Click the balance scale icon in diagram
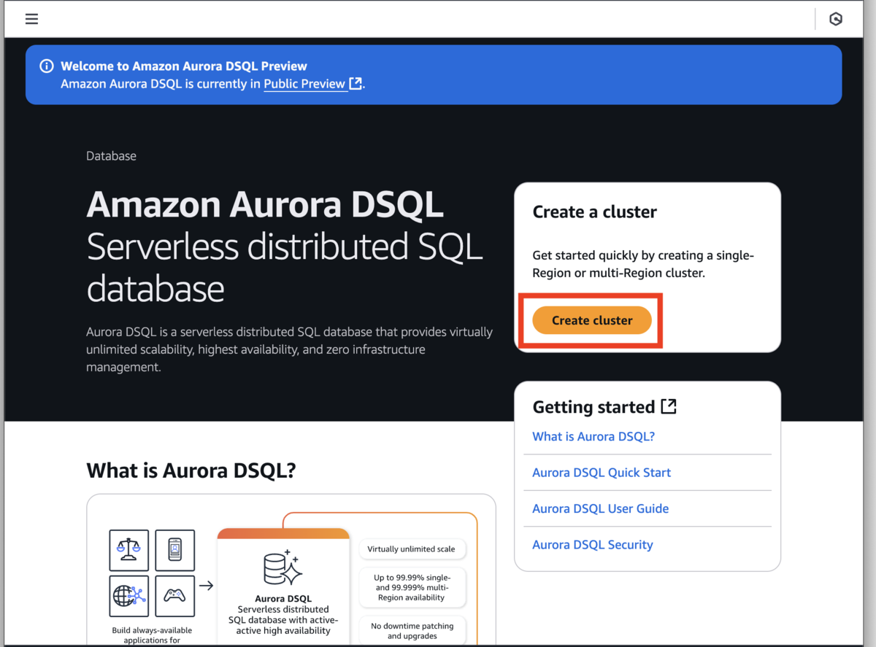Viewport: 876px width, 647px height. tap(129, 550)
